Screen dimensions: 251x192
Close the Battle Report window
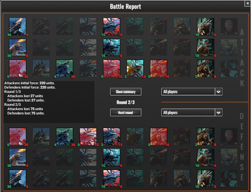click(x=247, y=4)
